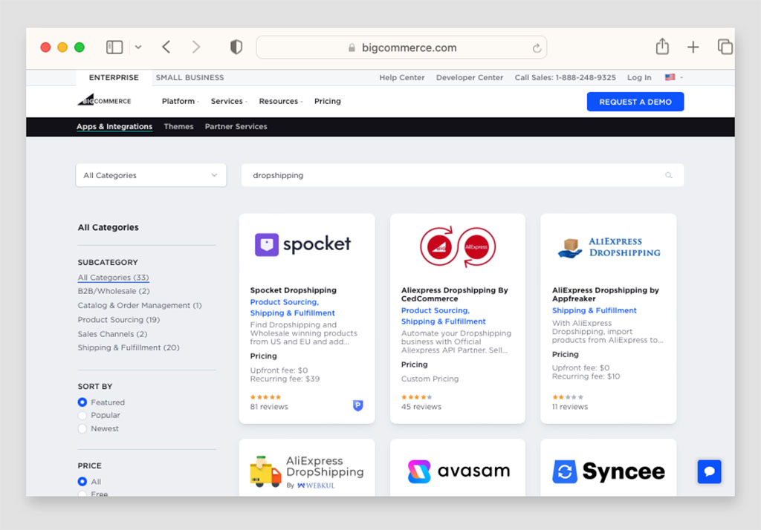Screen dimensions: 761x530
Task: Select the Apps & Integrations tab
Action: [114, 126]
